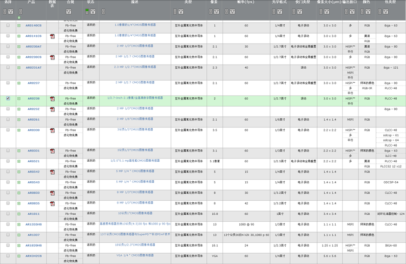
Task: Open the AR0231AT product link
Action: coord(34,68)
